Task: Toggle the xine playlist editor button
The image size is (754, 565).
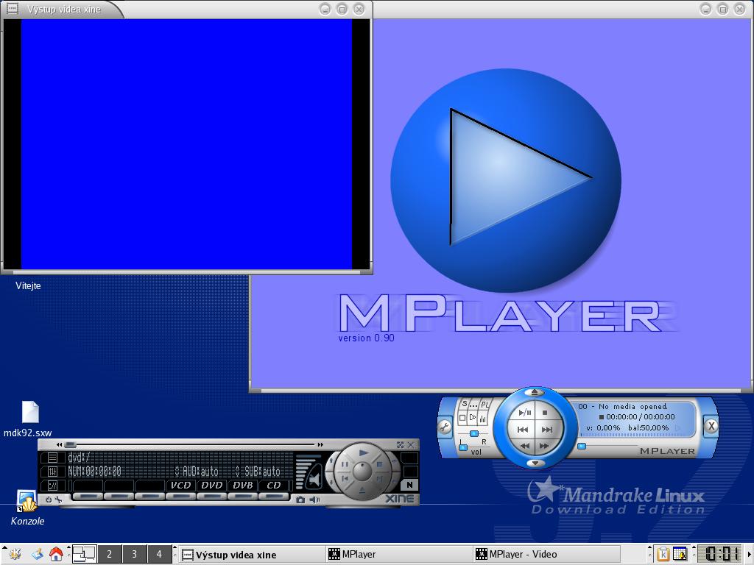Action: [52, 458]
